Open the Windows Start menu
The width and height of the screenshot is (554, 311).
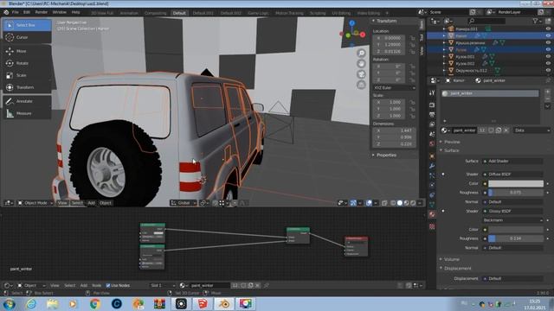[9, 303]
